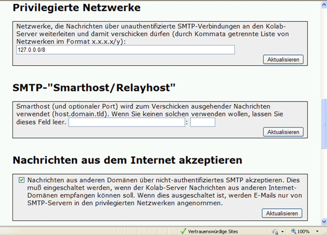
Task: Click the scrollbar down arrow
Action: tap(324, 221)
